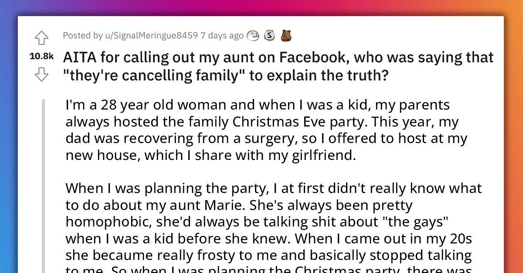Upvote the post with the up arrow

pyautogui.click(x=42, y=38)
